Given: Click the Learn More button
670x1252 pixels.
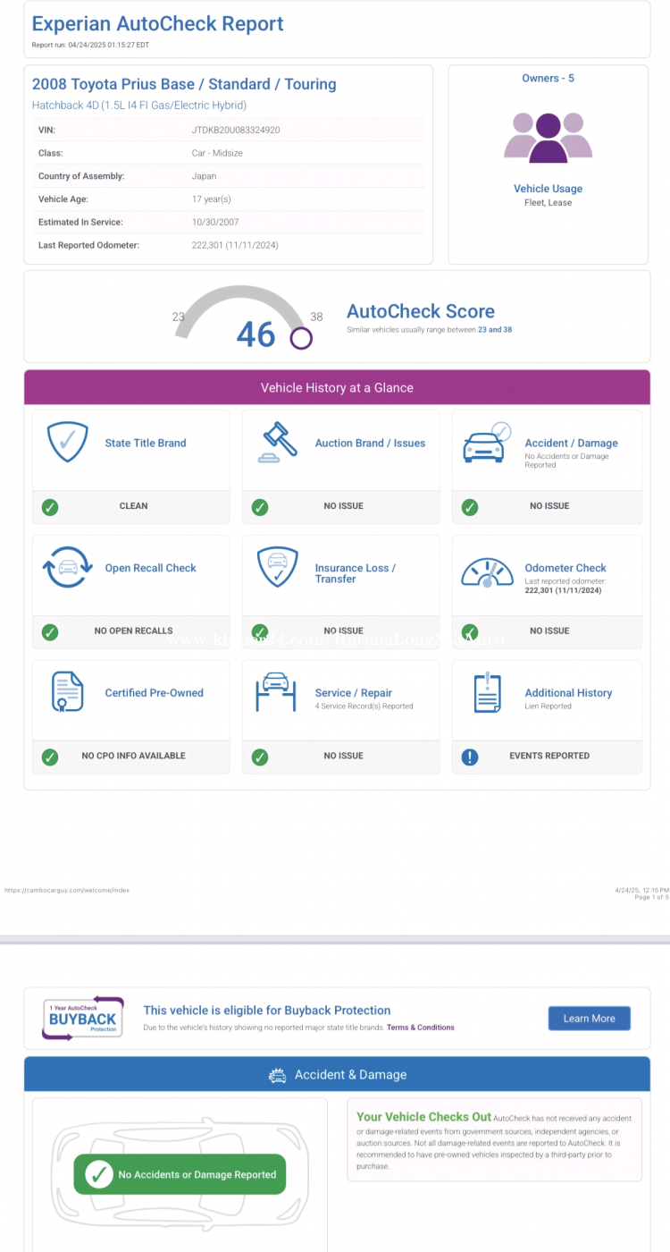Looking at the screenshot, I should (589, 1019).
